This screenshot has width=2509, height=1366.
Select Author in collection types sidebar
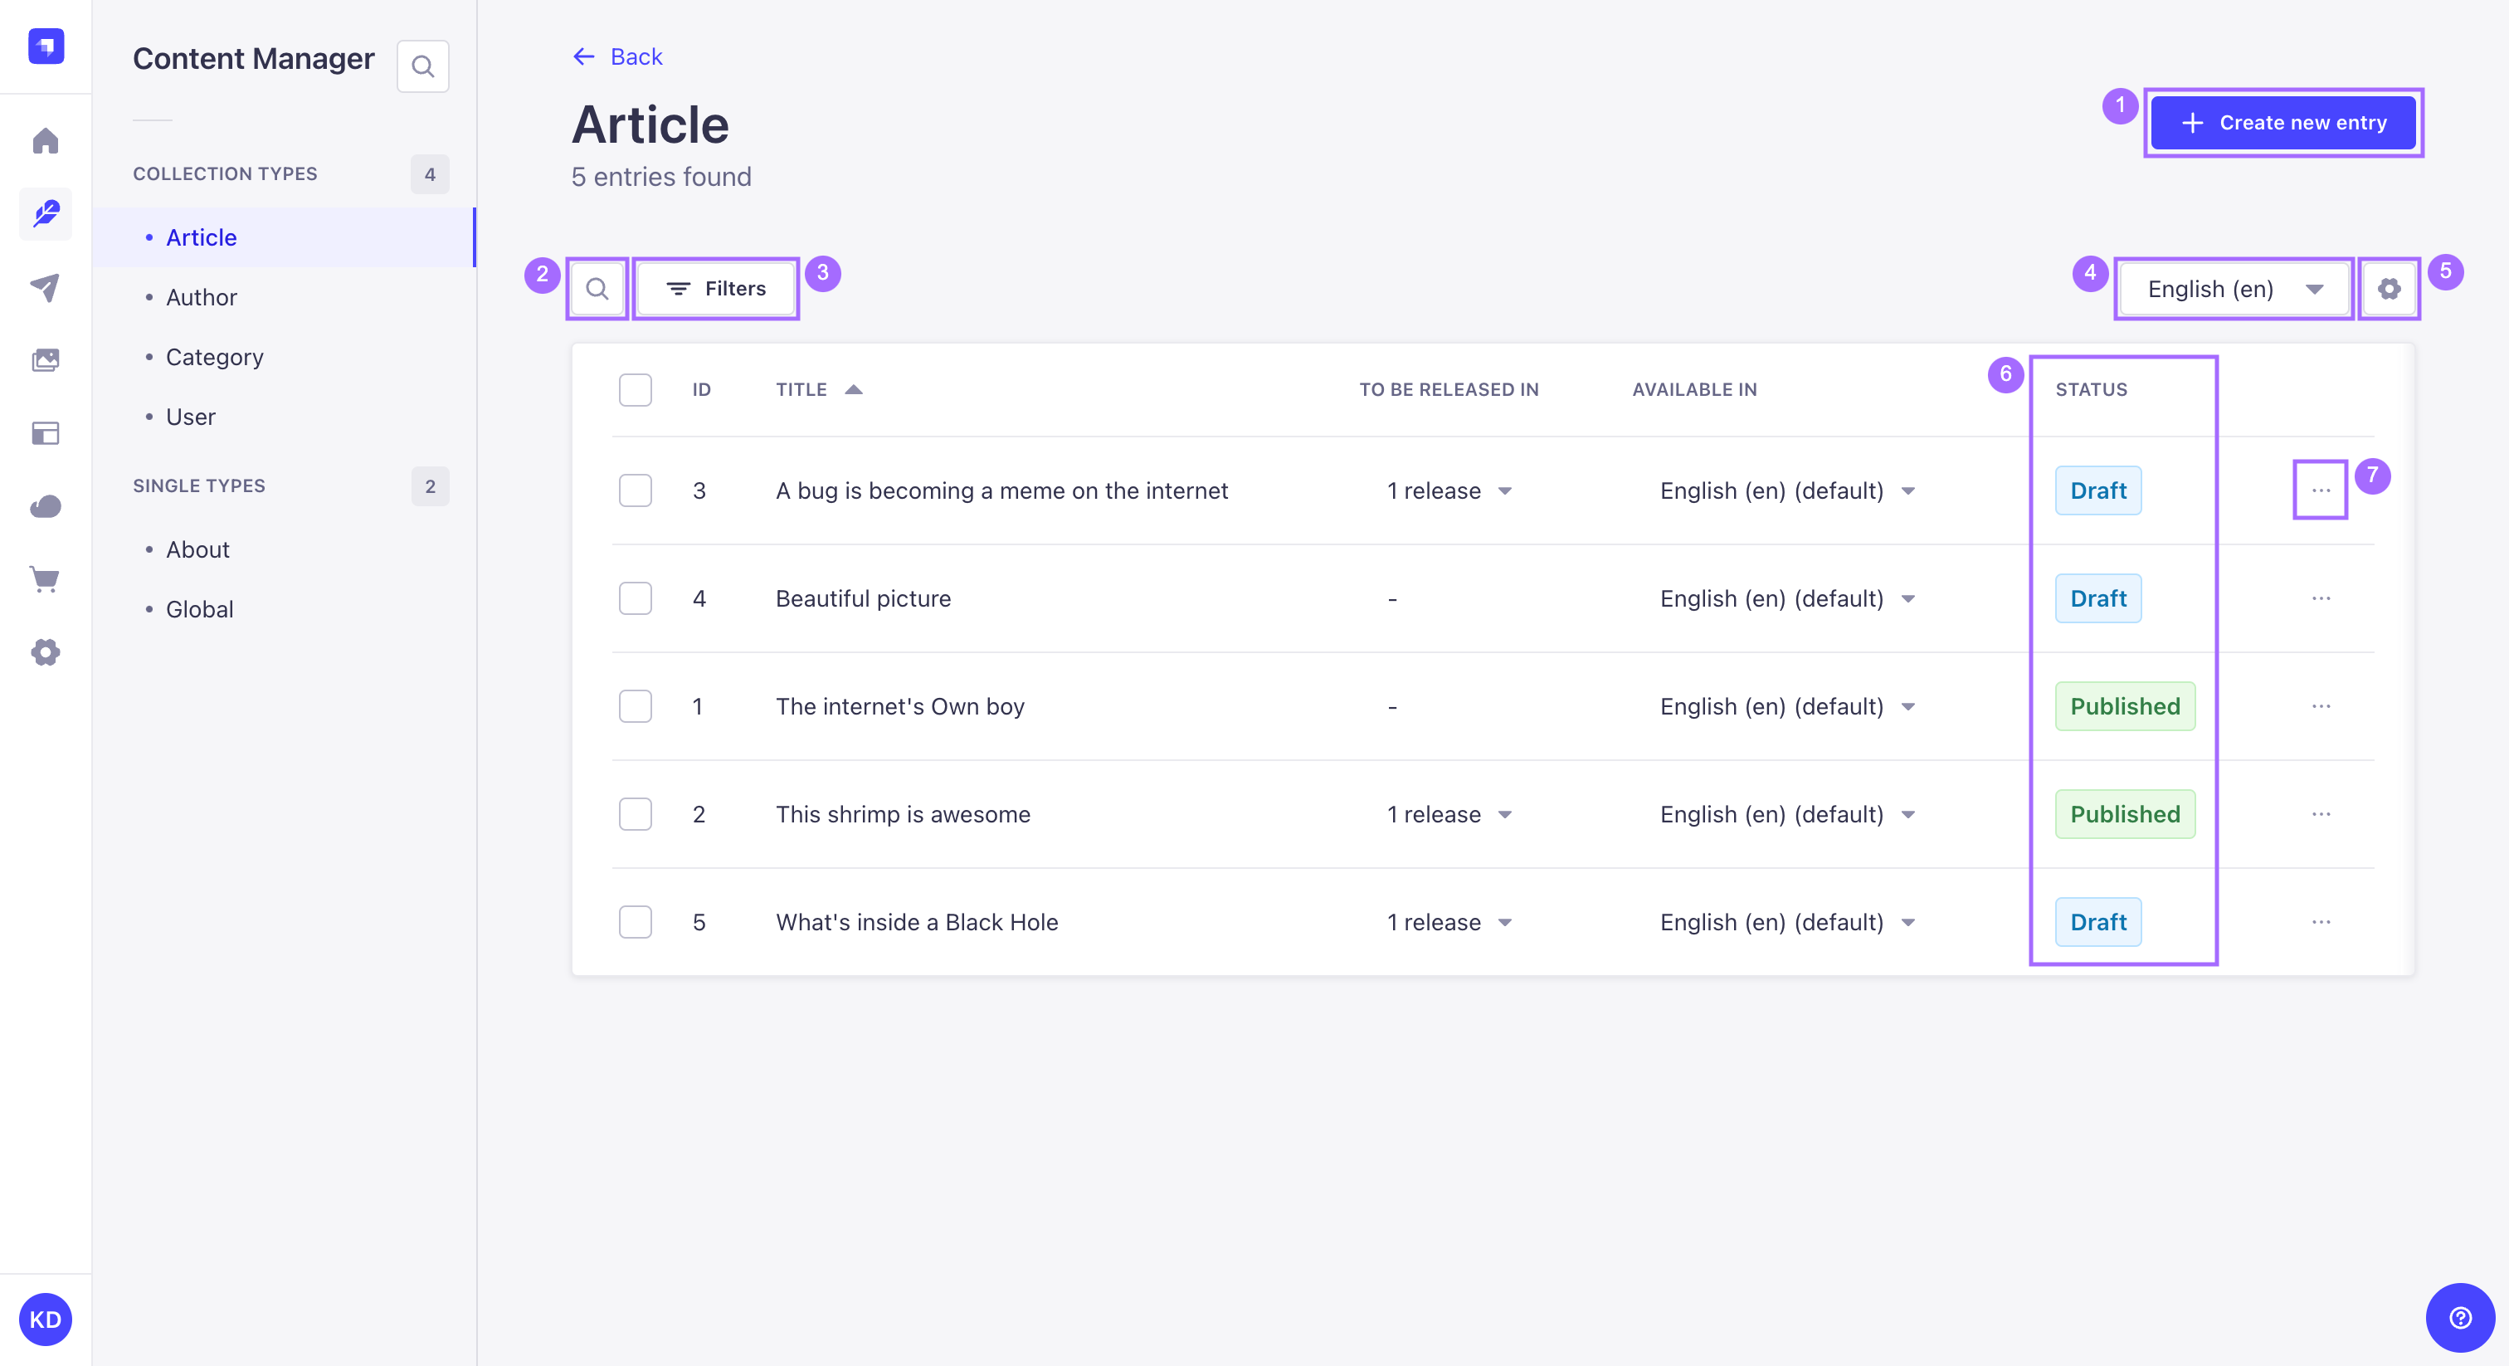tap(202, 296)
